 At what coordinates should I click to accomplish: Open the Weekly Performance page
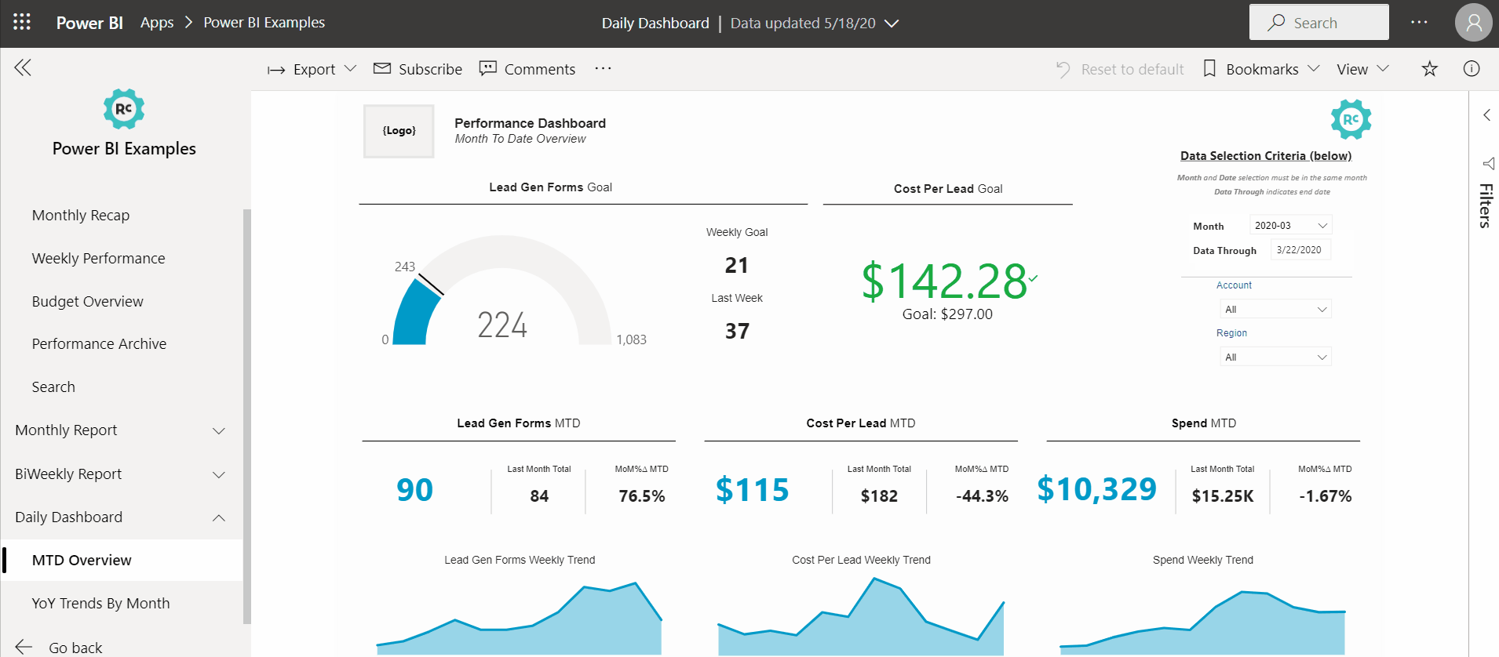[98, 258]
